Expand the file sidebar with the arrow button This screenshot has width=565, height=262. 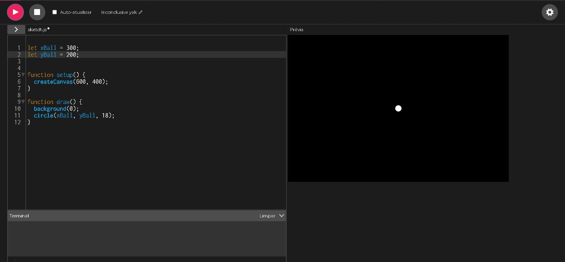16,29
